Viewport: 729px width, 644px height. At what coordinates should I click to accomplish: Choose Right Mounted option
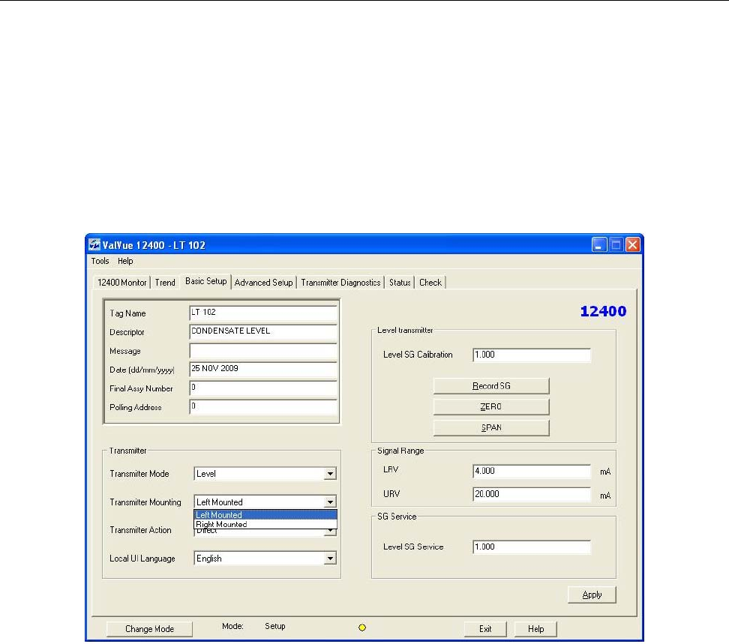coord(265,524)
